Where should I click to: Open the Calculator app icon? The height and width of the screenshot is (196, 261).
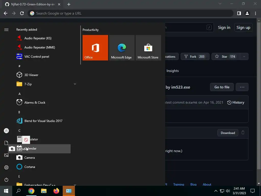tap(19, 139)
